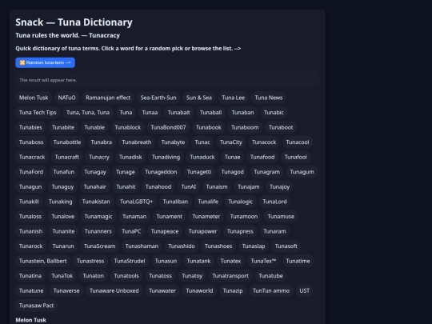Click the TunaLord chip
The width and height of the screenshot is (432, 324).
(274, 202)
